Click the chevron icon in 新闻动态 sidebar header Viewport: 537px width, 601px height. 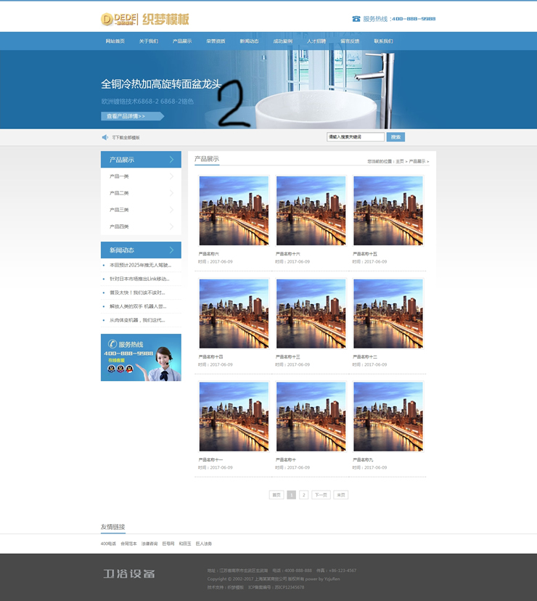172,250
